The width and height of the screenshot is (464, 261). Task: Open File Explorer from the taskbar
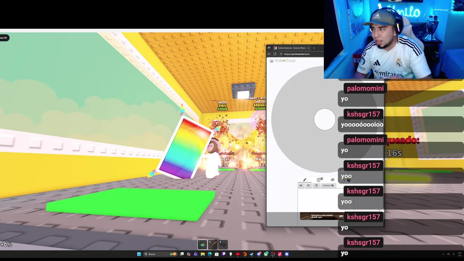[203, 254]
